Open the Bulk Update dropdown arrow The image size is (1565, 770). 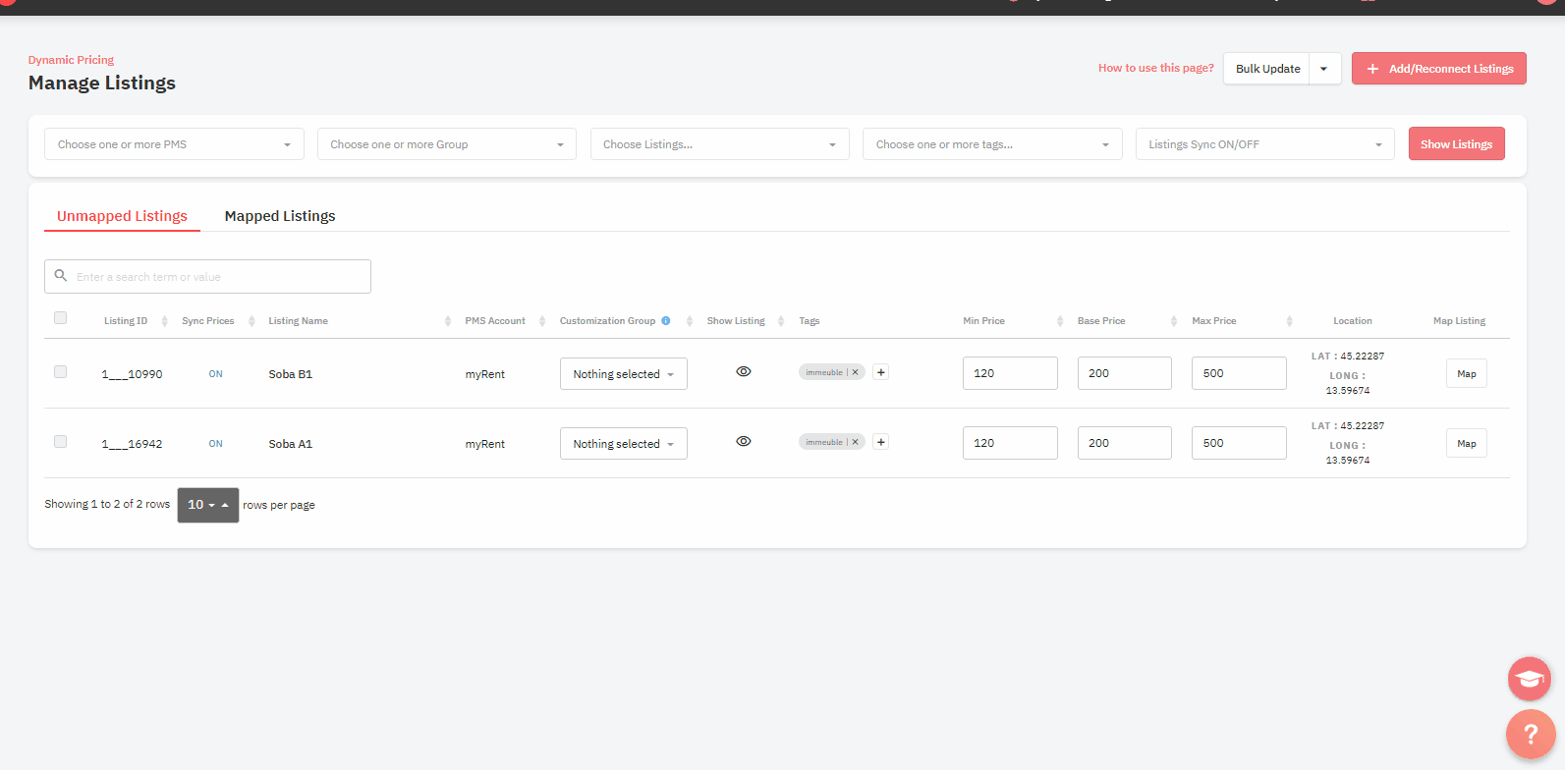(1324, 69)
